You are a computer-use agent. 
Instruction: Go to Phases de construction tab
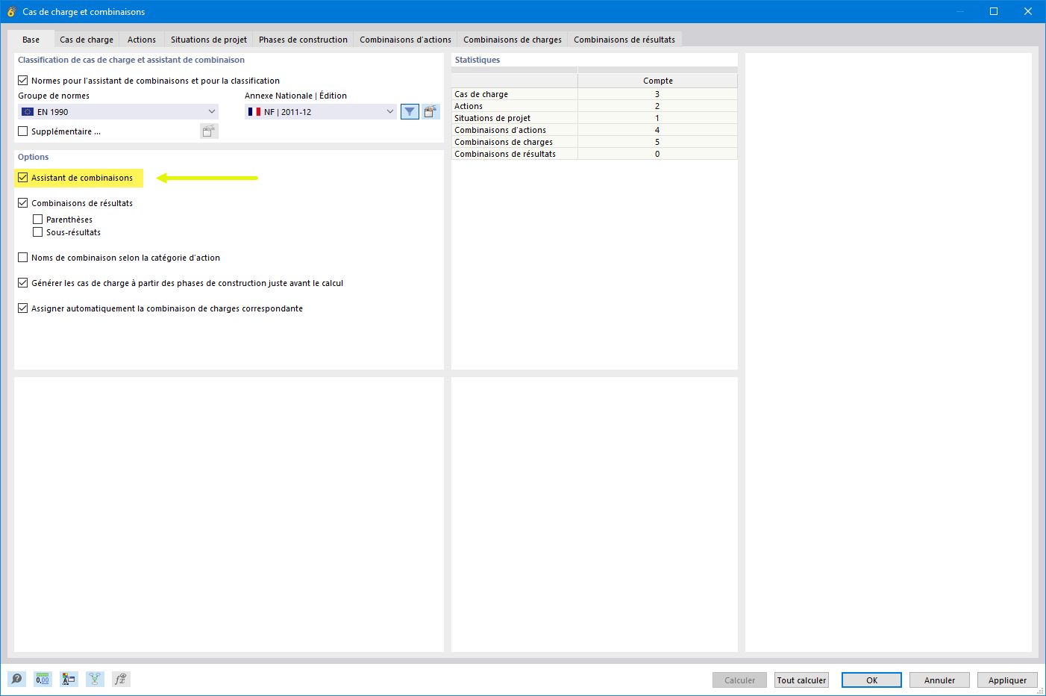coord(303,40)
